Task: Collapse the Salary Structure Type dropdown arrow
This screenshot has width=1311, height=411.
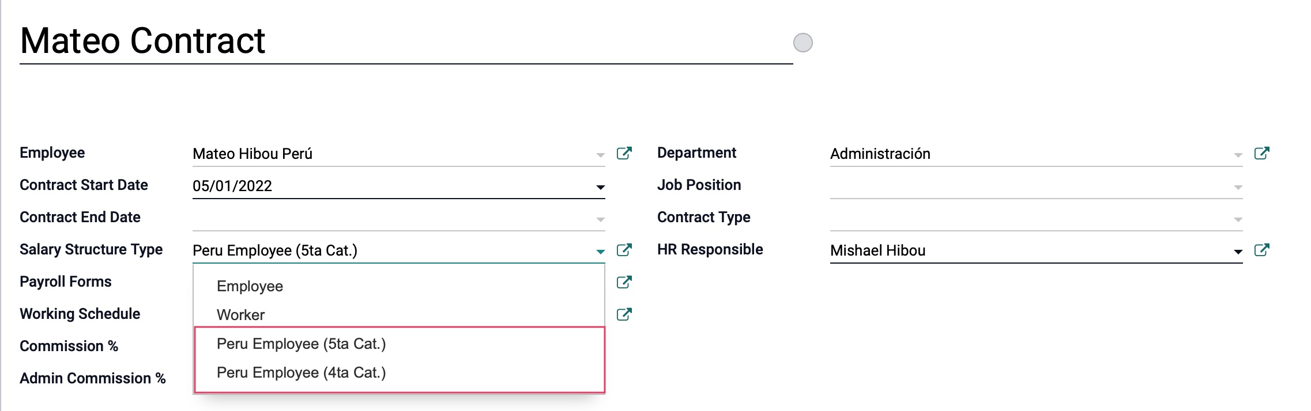Action: pos(600,252)
